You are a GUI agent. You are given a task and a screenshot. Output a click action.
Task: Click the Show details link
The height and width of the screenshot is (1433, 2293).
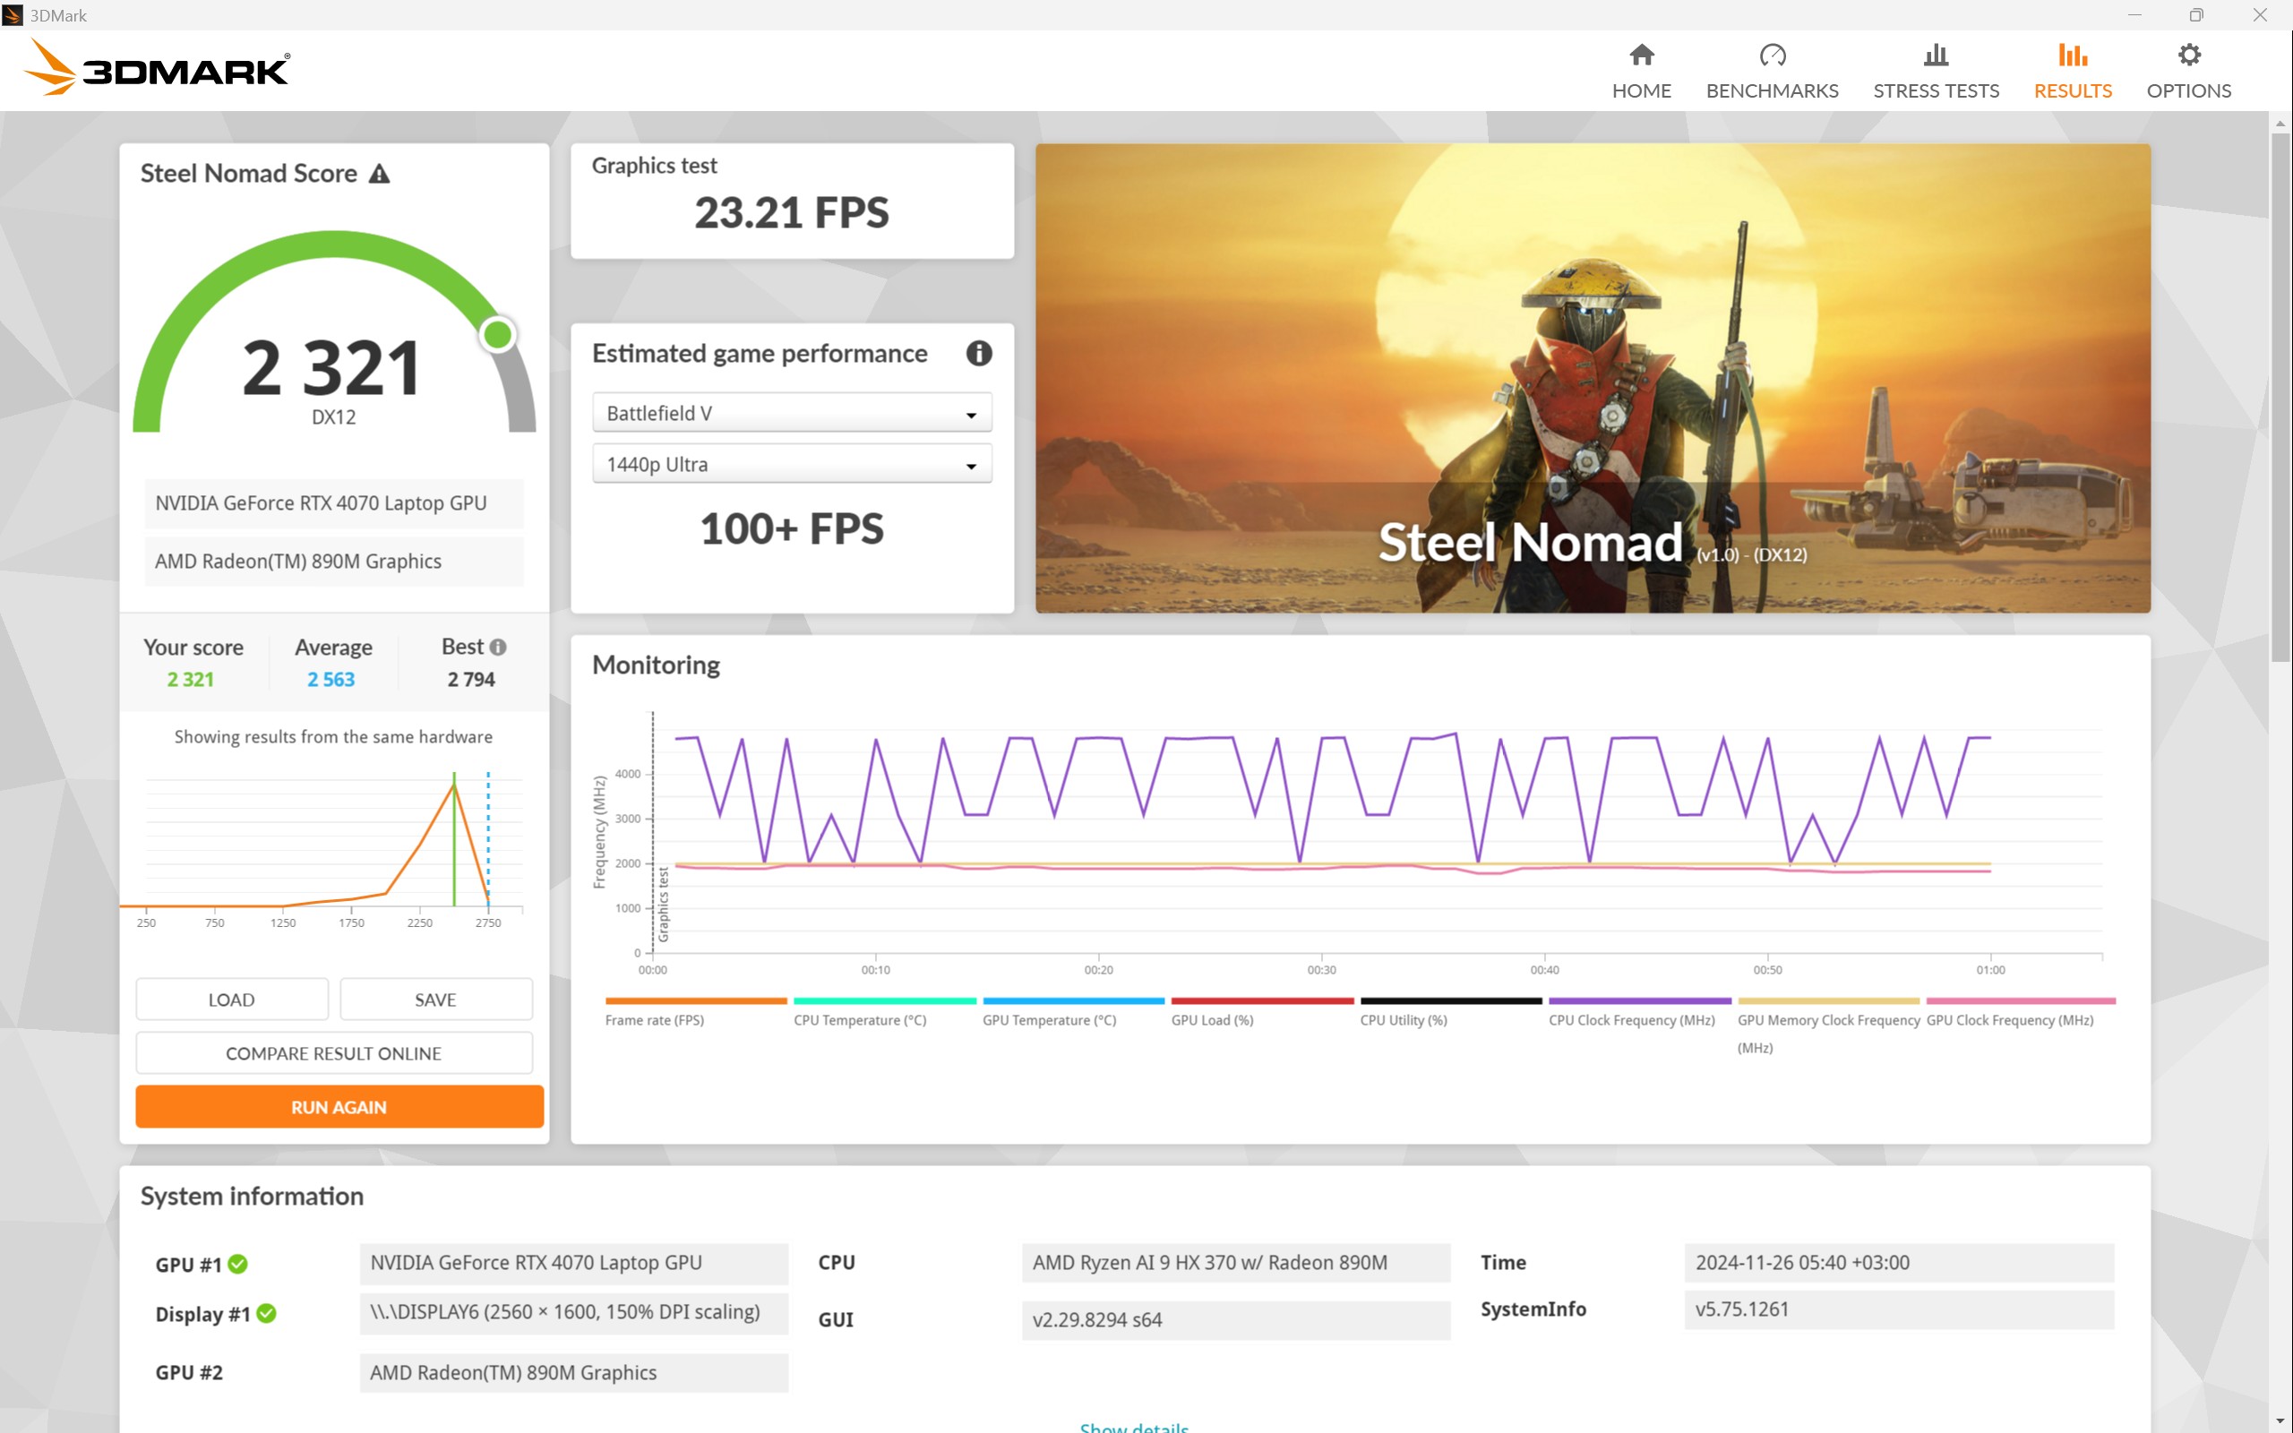click(1134, 1426)
